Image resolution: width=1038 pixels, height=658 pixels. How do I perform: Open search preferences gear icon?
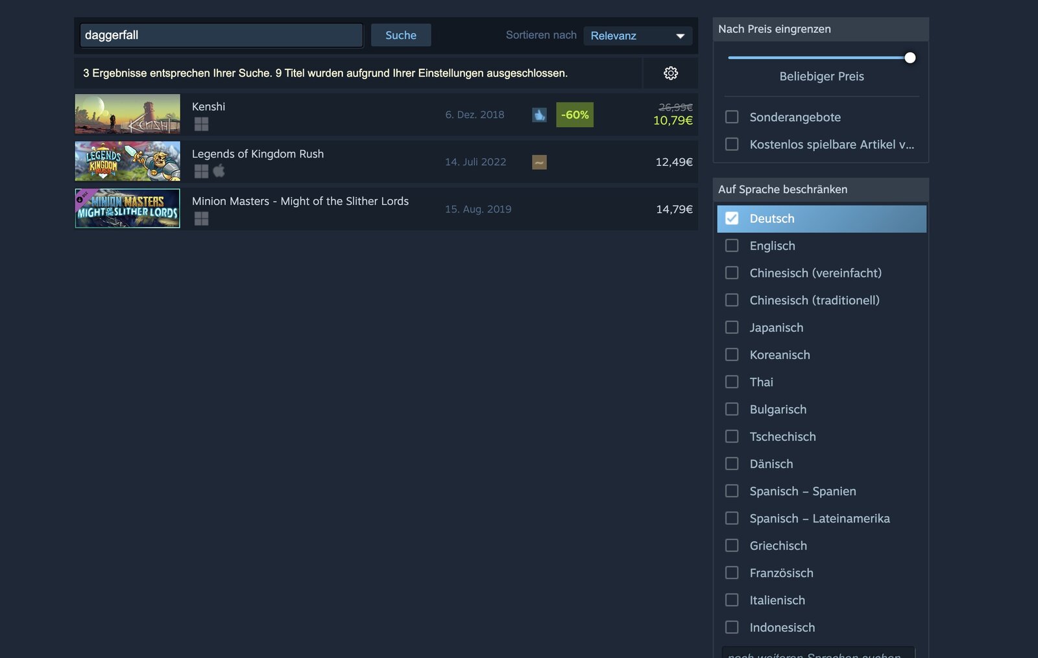click(671, 73)
